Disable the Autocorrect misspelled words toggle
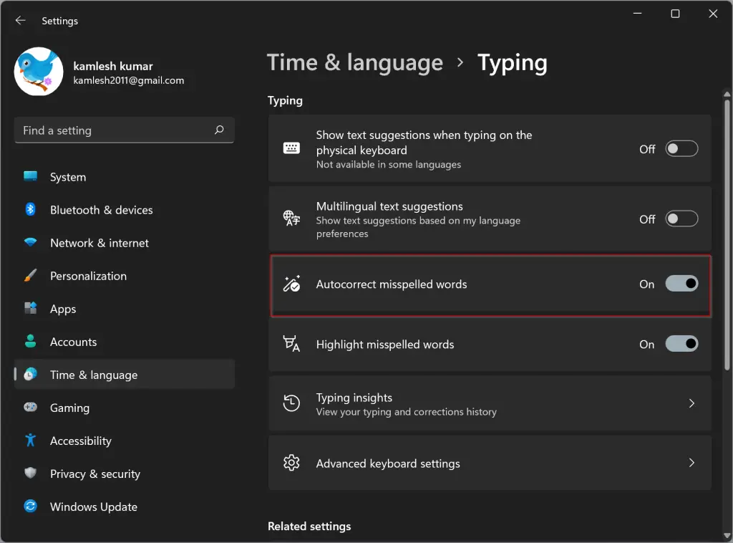The width and height of the screenshot is (733, 543). [681, 284]
